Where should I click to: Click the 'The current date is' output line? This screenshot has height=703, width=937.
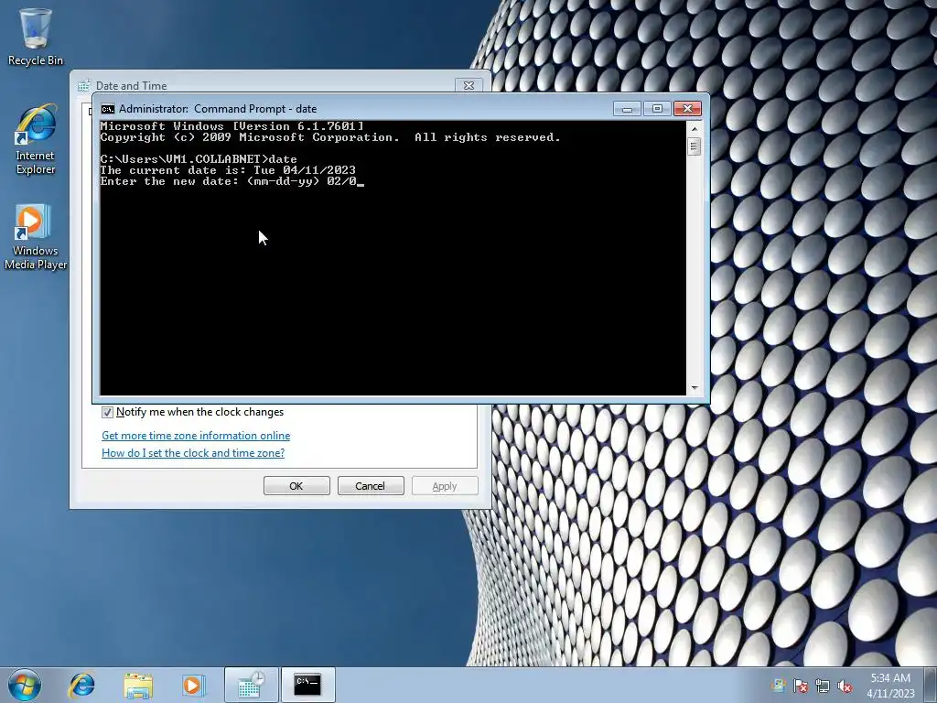click(x=228, y=169)
